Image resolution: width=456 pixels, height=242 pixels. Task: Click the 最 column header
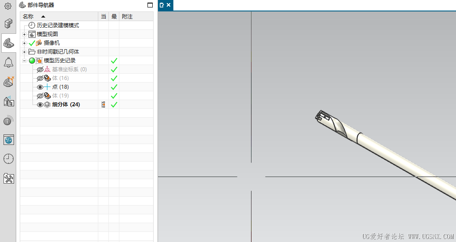pyautogui.click(x=114, y=17)
